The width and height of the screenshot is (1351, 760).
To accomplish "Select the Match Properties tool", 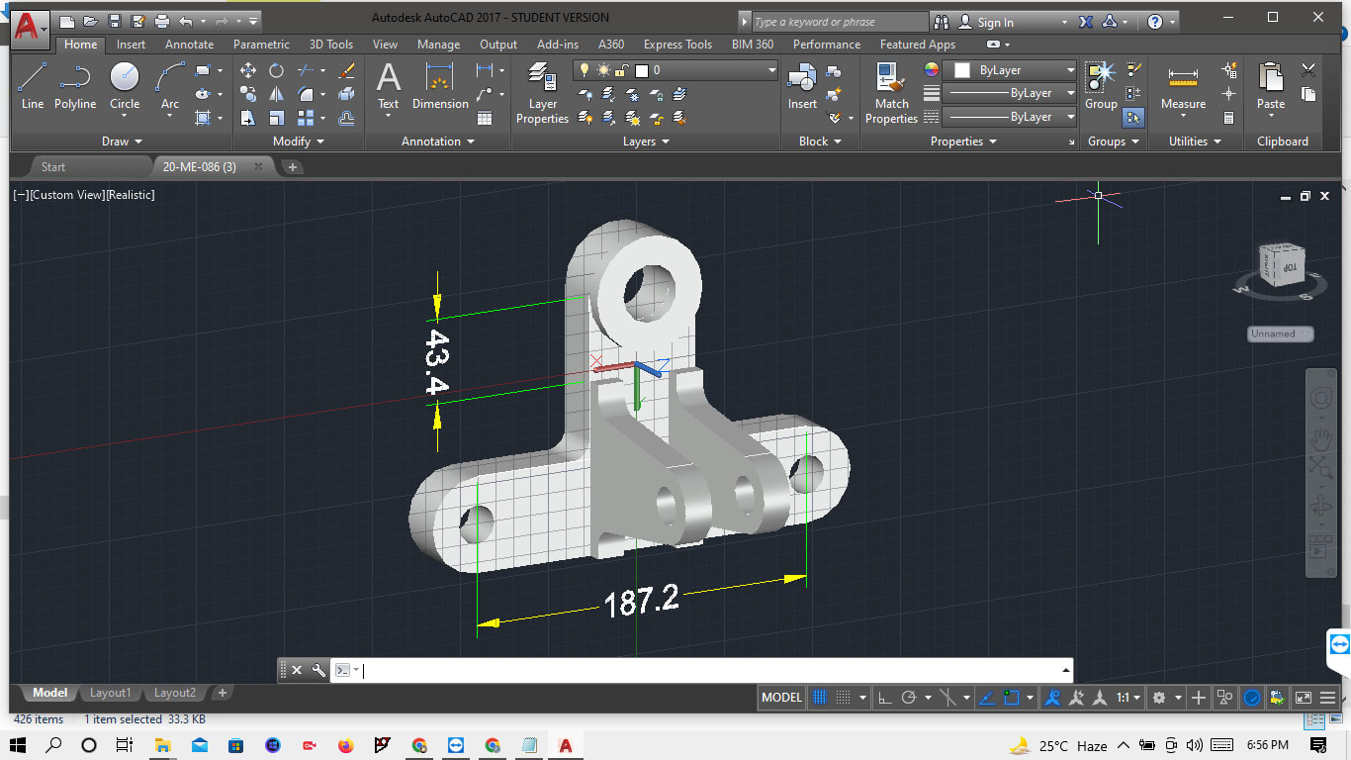I will tap(889, 89).
